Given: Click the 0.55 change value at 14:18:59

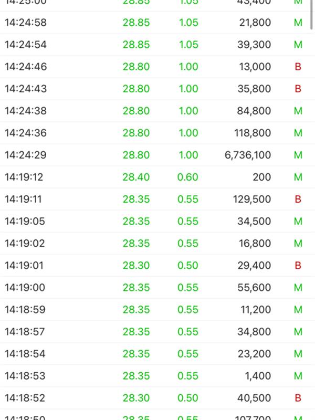Looking at the screenshot, I should 188,310.
